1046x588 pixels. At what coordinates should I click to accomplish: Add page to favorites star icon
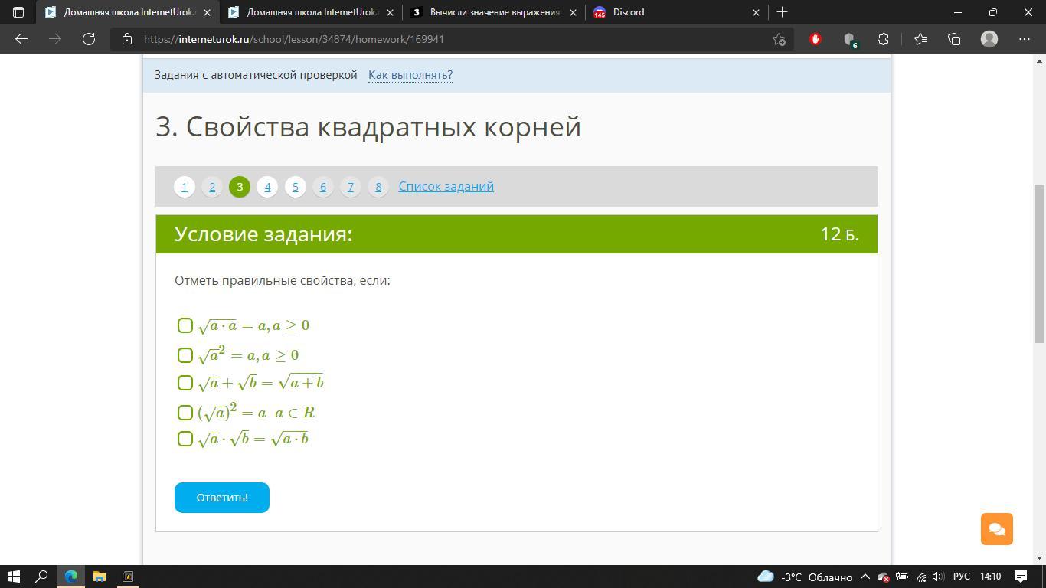coord(779,39)
